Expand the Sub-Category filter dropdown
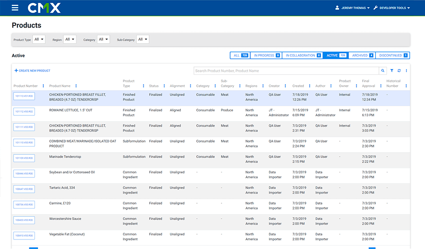425x249 pixels. 142,39
